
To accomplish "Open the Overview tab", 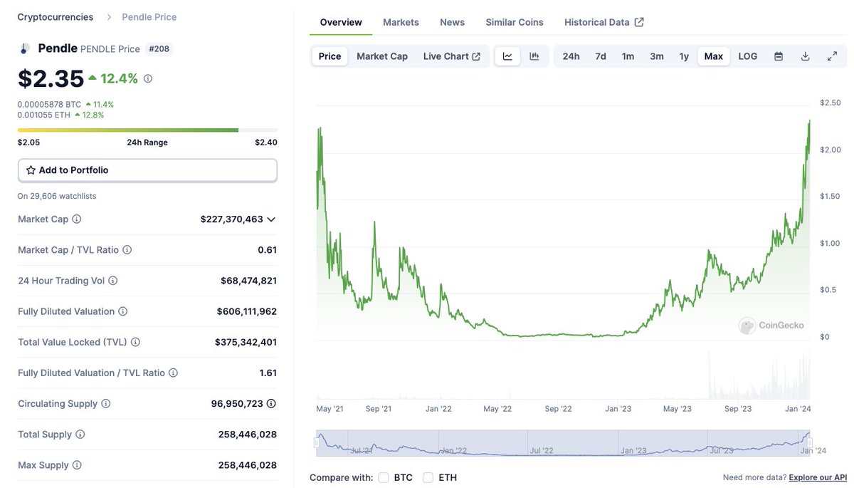I will [341, 22].
